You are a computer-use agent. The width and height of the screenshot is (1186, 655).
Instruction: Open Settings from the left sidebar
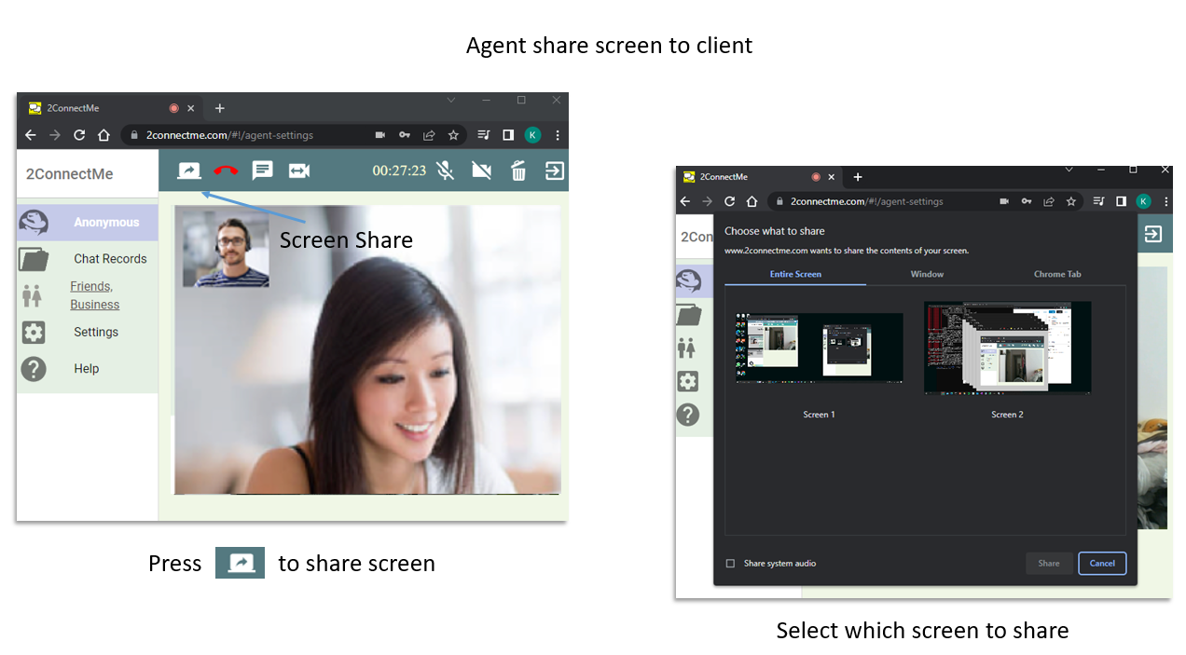point(96,333)
